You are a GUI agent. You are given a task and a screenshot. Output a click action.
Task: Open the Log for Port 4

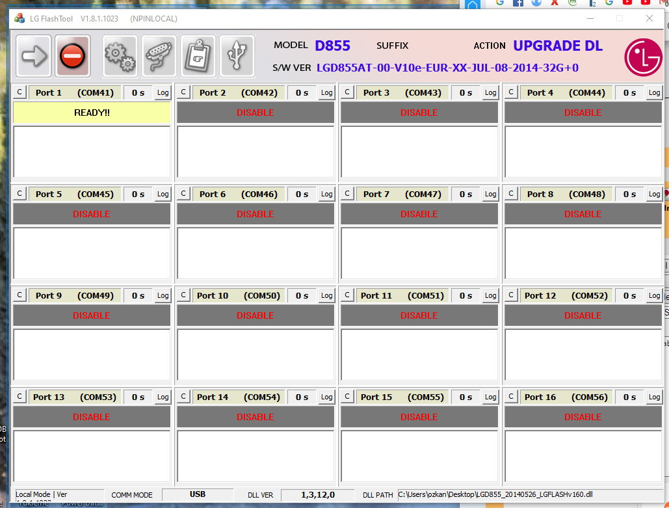pos(655,92)
